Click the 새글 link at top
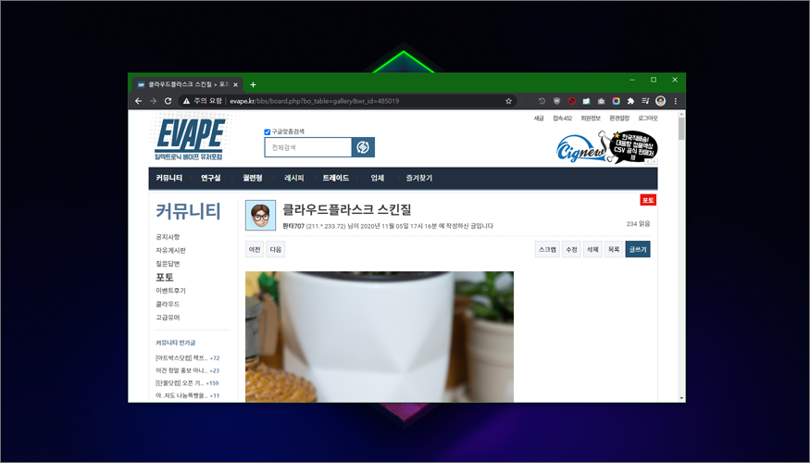This screenshot has width=810, height=463. [539, 119]
